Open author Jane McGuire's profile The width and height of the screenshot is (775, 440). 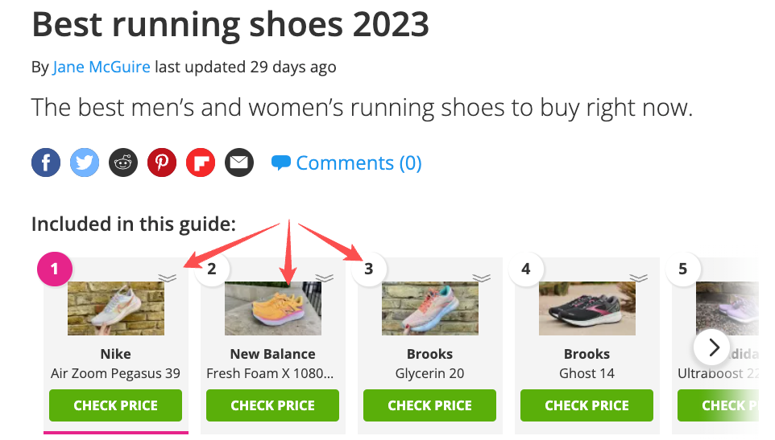pos(102,67)
